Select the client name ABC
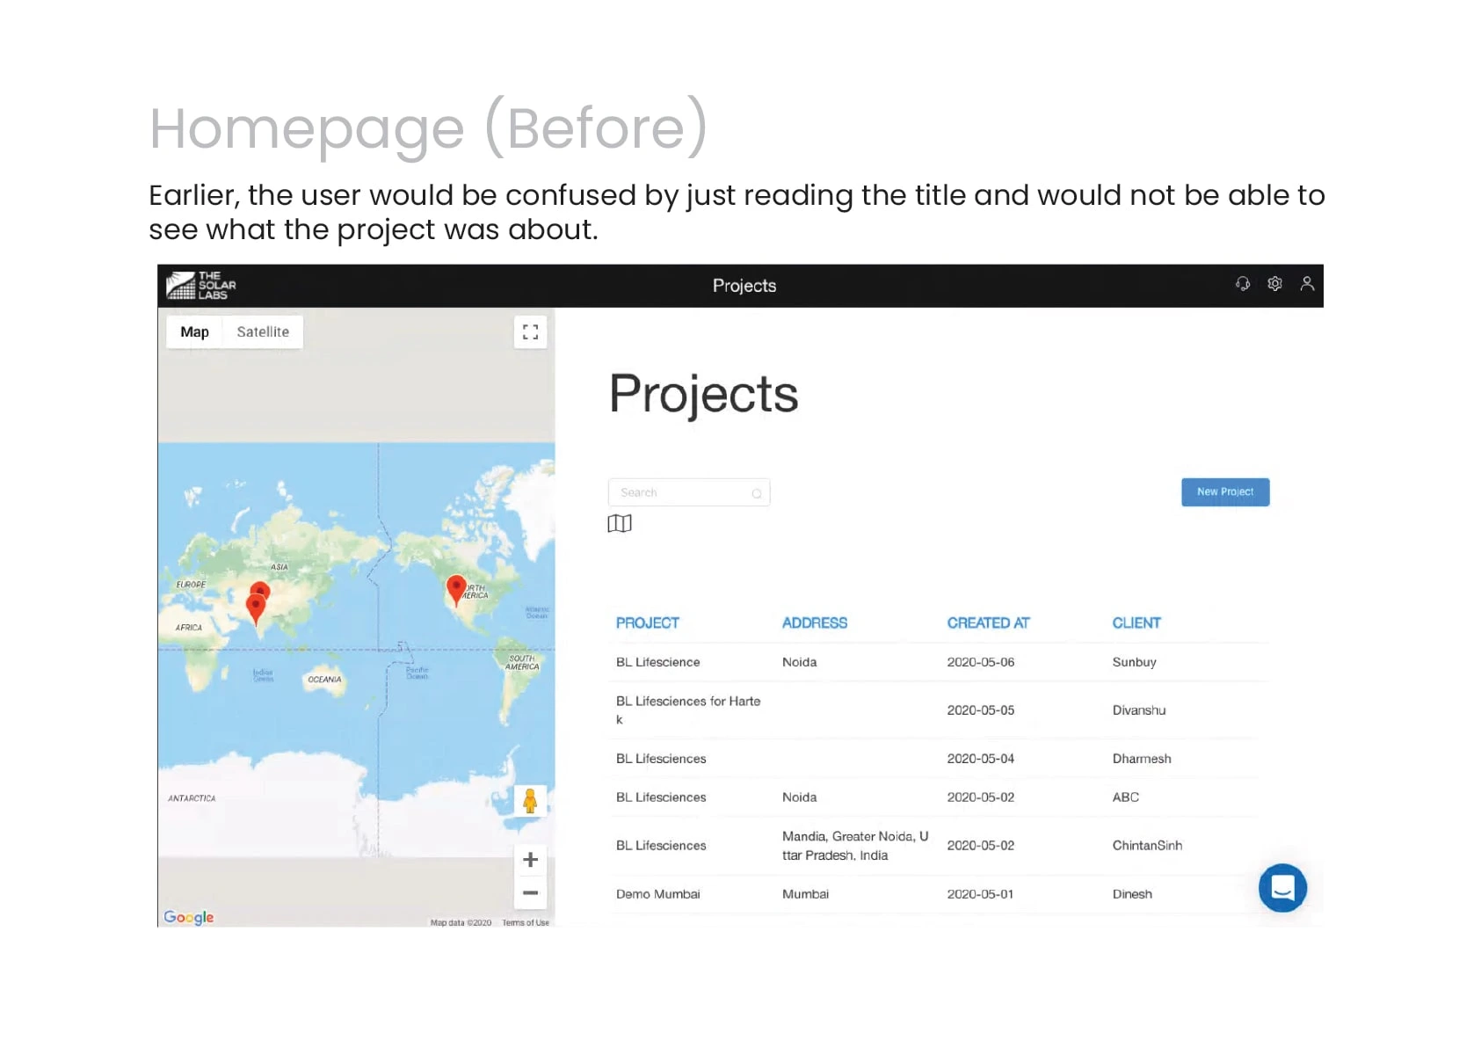The image size is (1481, 1048). [x=1125, y=797]
